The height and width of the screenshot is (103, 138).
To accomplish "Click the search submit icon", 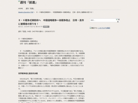I will pos(118,20).
